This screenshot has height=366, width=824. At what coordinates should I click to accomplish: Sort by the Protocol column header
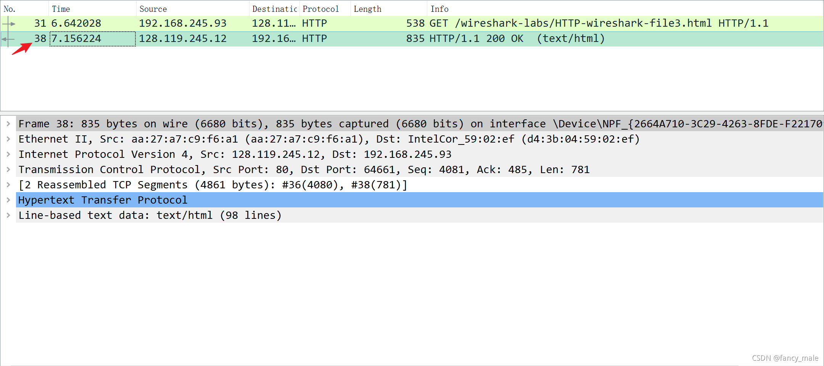(325, 9)
